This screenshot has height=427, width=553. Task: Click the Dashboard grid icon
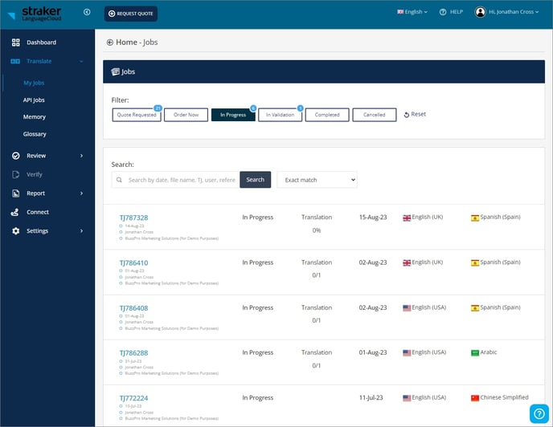point(16,43)
